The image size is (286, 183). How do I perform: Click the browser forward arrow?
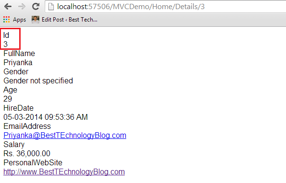[x=22, y=7]
